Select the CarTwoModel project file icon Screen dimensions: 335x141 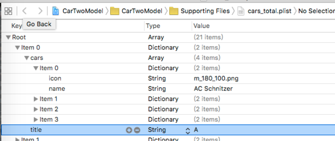pos(56,11)
